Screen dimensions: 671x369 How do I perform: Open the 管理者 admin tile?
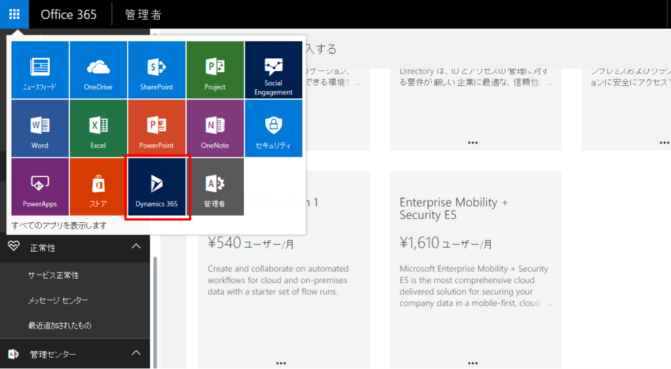click(x=215, y=187)
